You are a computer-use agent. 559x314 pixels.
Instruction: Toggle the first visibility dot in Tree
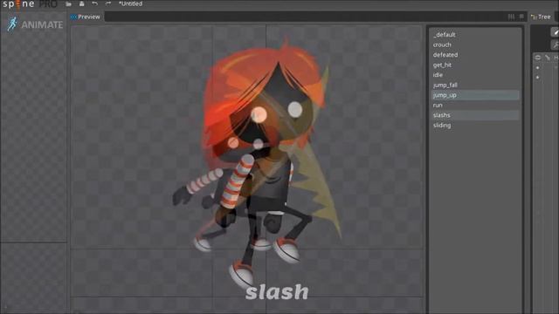point(538,68)
